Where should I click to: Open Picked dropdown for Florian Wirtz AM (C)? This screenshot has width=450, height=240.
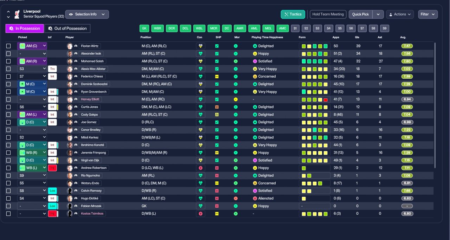click(x=32, y=46)
